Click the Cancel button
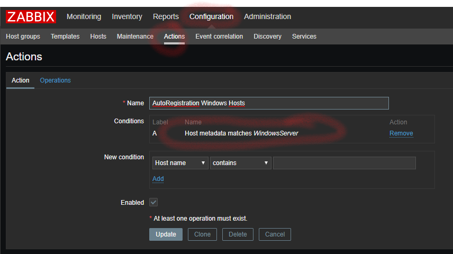The width and height of the screenshot is (453, 254). (275, 234)
